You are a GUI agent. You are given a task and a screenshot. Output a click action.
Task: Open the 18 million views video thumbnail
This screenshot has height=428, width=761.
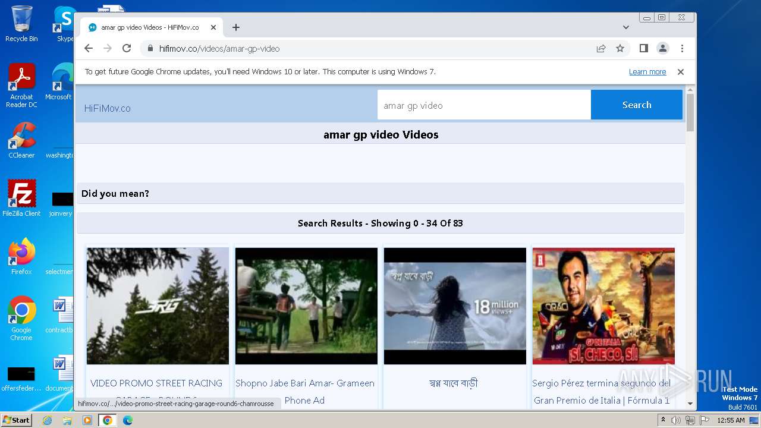tap(455, 306)
